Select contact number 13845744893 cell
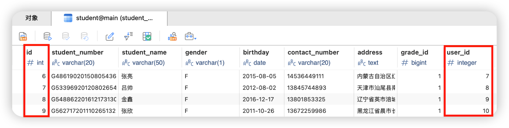The width and height of the screenshot is (509, 128). pyautogui.click(x=306, y=88)
